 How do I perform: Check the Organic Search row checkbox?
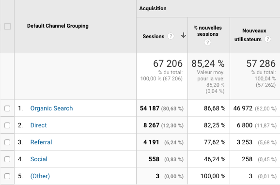(x=7, y=108)
